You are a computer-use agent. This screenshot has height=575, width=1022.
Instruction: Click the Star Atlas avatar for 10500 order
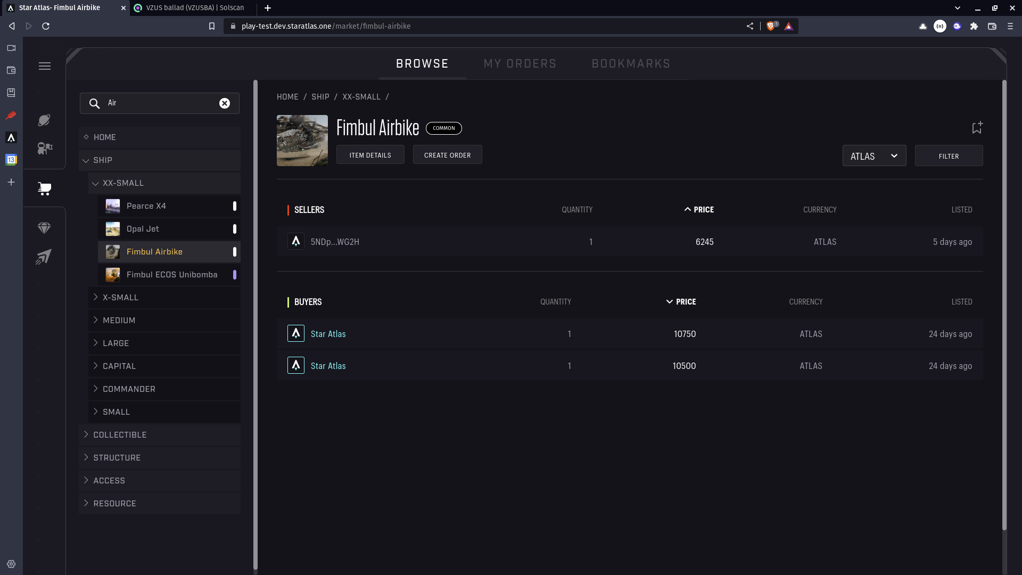pyautogui.click(x=296, y=366)
